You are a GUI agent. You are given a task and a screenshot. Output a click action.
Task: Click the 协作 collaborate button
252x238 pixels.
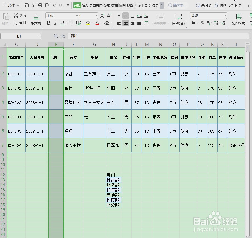pyautogui.click(x=220, y=5)
